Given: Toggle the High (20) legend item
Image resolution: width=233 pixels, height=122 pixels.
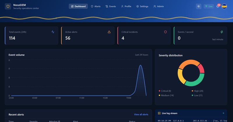Looking at the screenshot, I should (x=197, y=91).
